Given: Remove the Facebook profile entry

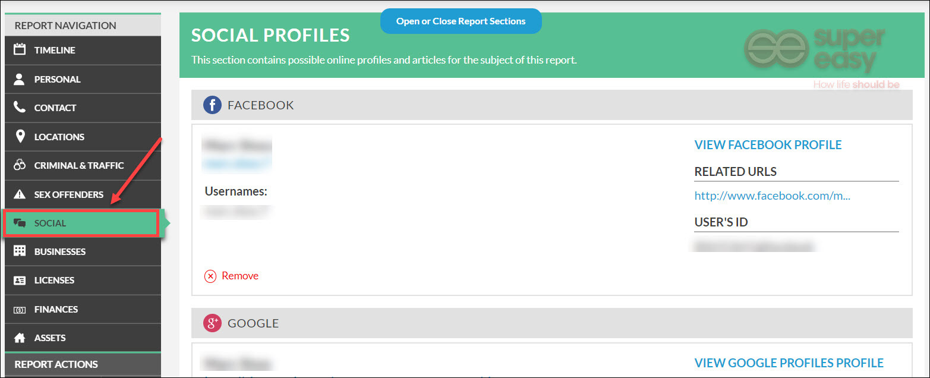Looking at the screenshot, I should [x=231, y=276].
